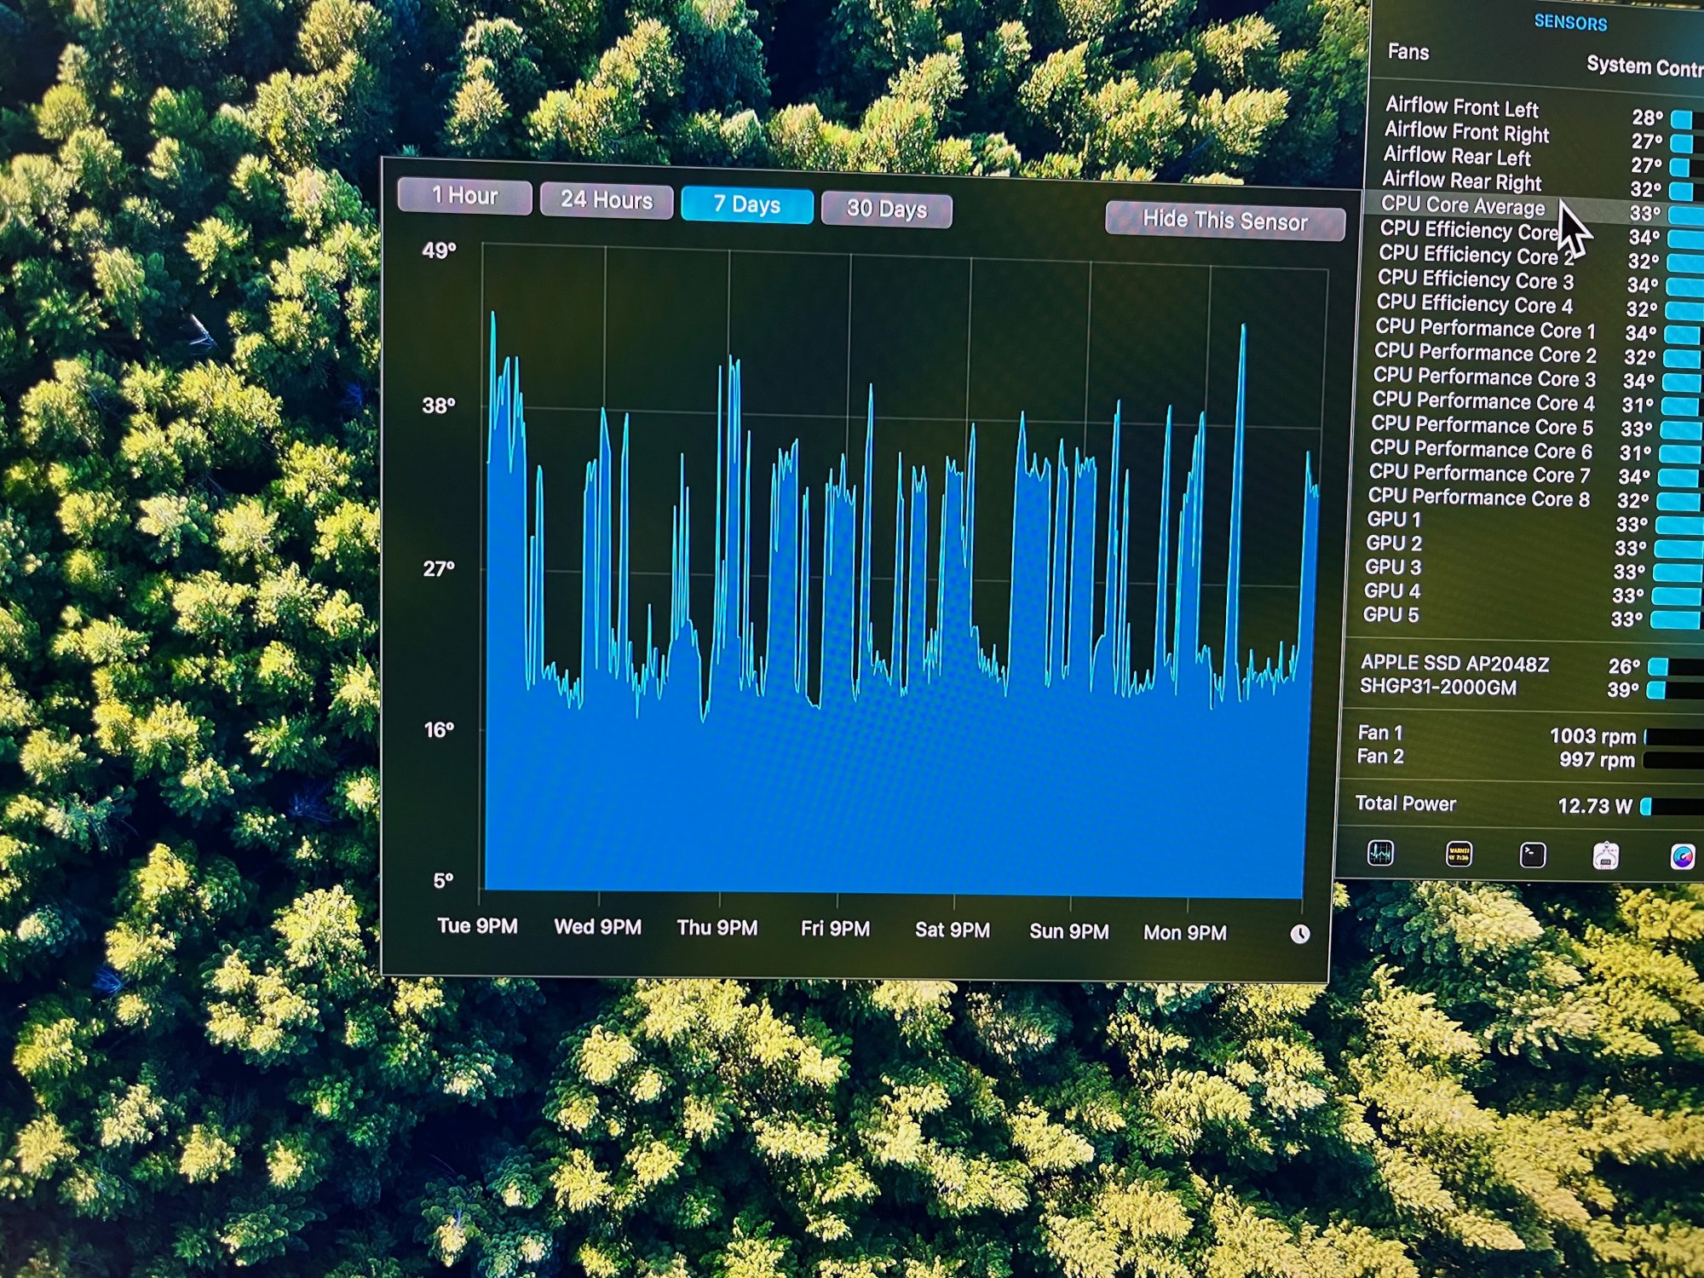Select the Airflow Front Left sensor
The image size is (1704, 1278).
pyautogui.click(x=1461, y=107)
